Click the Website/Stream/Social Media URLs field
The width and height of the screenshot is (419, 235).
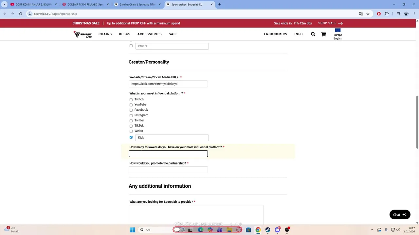(168, 84)
